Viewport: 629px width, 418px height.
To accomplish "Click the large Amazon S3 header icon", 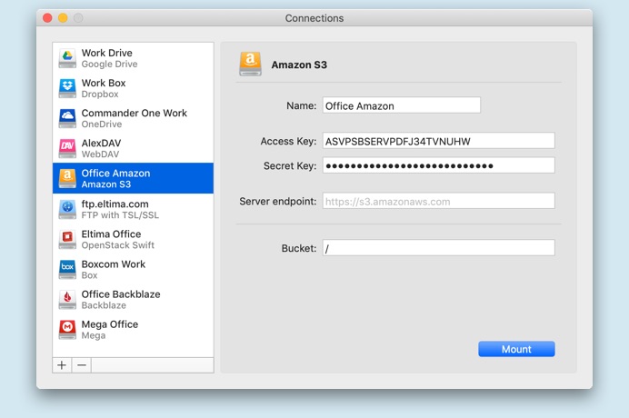I will point(250,65).
